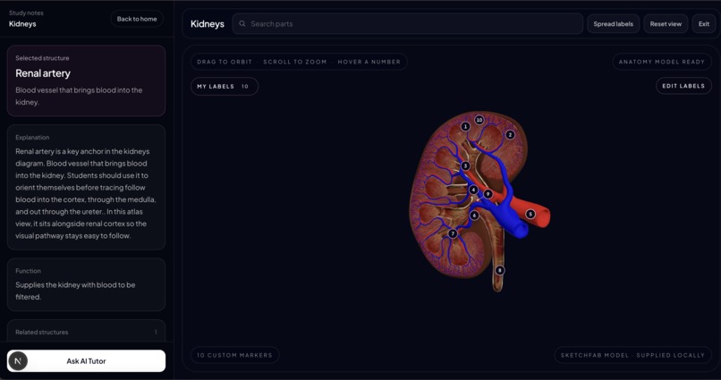721x380 pixels.
Task: Click marker number 10 atop the kidney
Action: [479, 120]
